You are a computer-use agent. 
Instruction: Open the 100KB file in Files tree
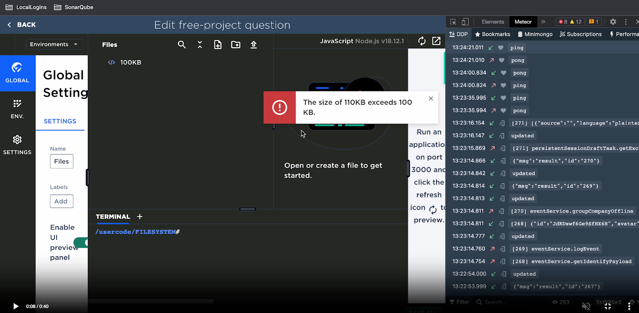point(131,62)
